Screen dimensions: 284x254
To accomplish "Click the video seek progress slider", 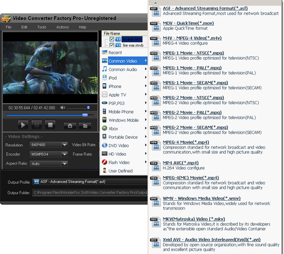I will [x=47, y=115].
